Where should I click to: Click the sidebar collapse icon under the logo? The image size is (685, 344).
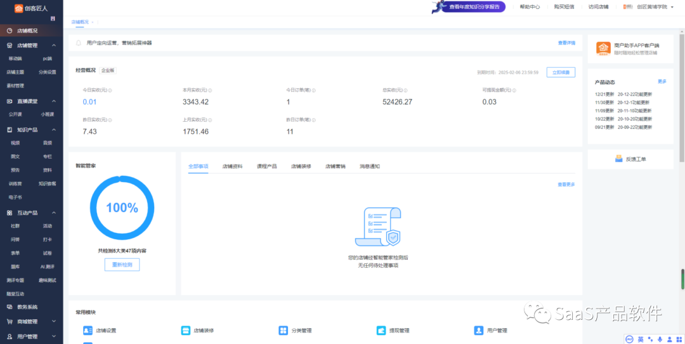tap(53, 18)
